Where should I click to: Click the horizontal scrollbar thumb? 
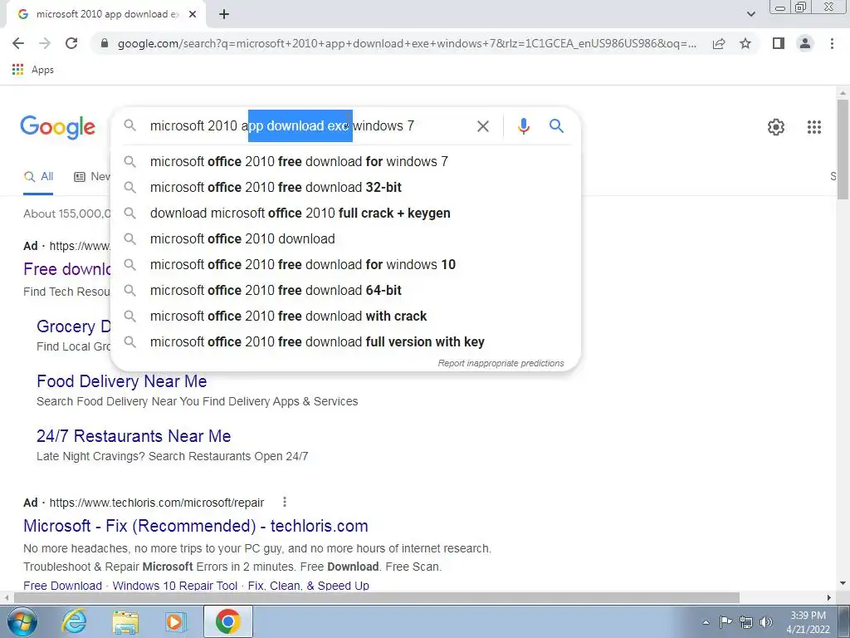(377, 598)
